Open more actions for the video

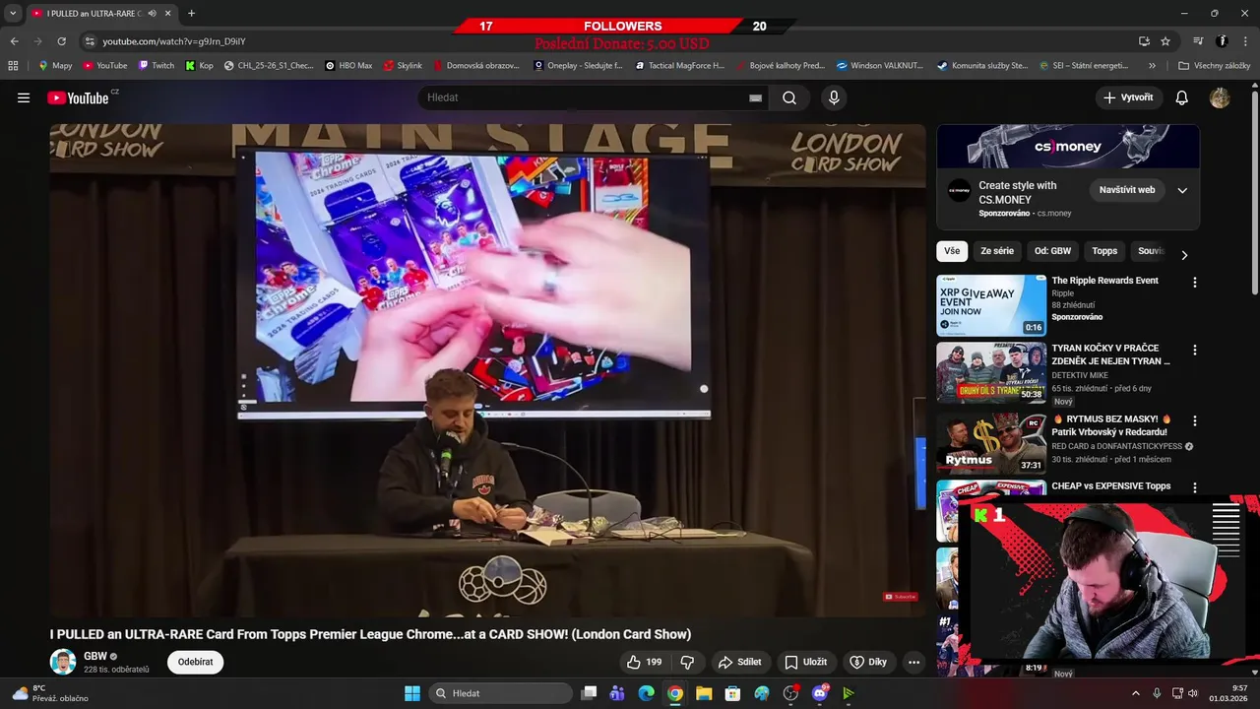913,662
